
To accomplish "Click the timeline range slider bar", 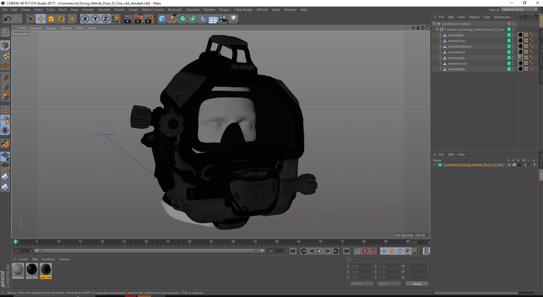I will (150, 251).
